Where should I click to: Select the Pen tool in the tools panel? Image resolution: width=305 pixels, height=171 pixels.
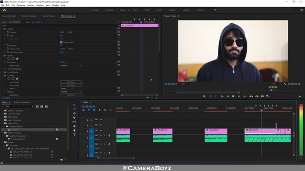[x=74, y=126]
